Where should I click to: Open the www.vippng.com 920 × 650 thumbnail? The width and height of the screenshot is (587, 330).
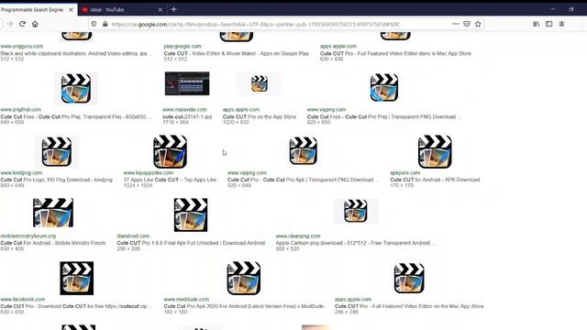pyautogui.click(x=384, y=88)
